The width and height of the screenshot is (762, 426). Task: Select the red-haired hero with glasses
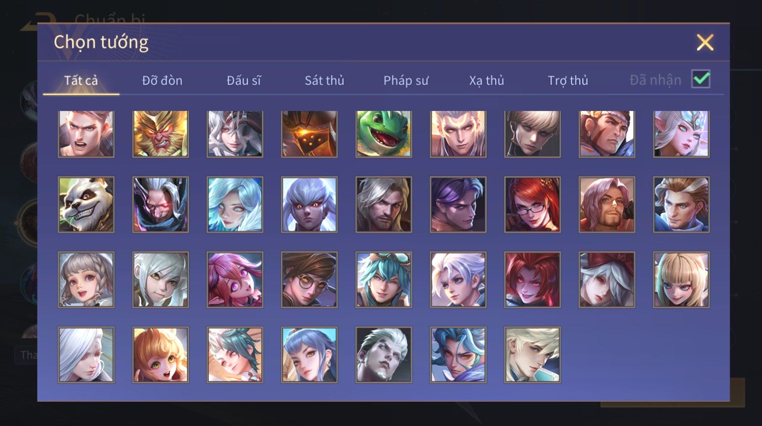coord(533,205)
